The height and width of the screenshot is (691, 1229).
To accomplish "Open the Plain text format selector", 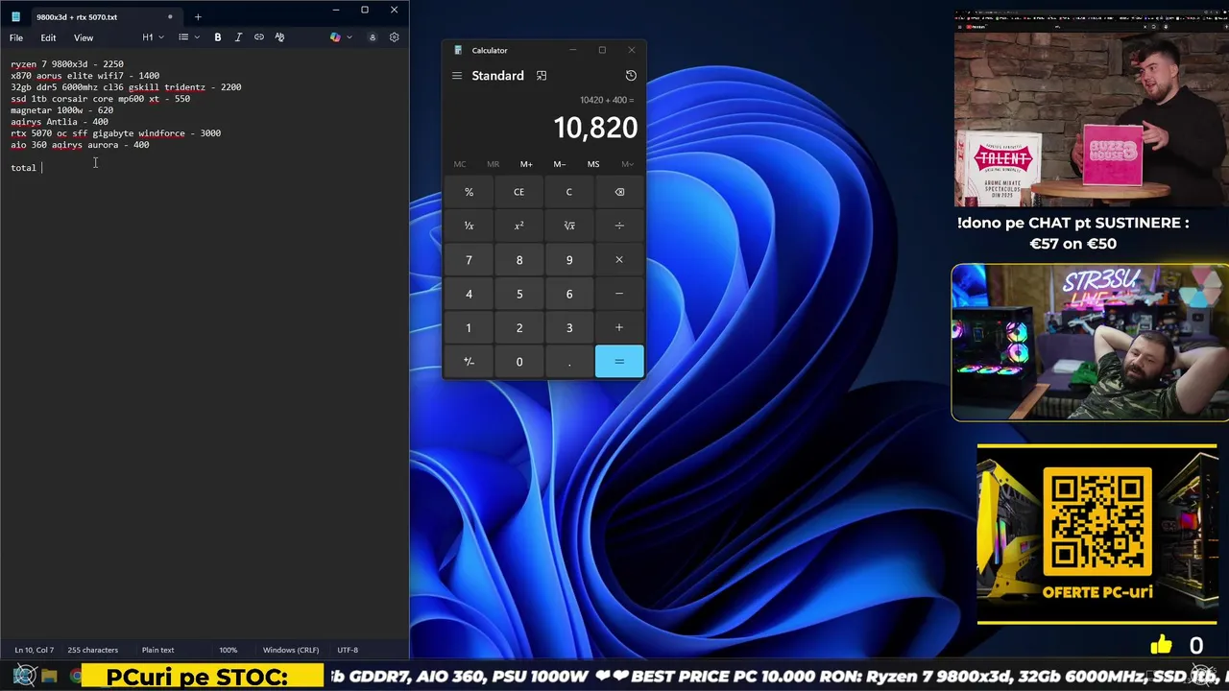I will 157,650.
